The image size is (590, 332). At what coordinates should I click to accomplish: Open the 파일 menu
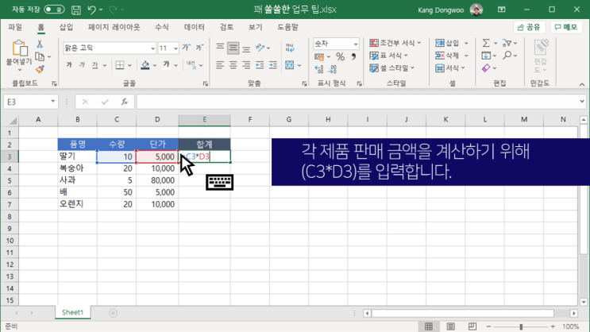click(15, 27)
